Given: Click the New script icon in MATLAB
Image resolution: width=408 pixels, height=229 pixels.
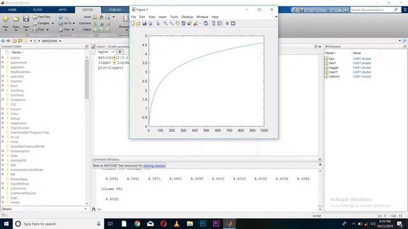Looking at the screenshot, I should point(6,18).
